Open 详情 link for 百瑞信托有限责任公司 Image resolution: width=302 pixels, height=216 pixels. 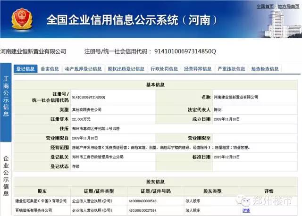pyautogui.click(x=246, y=210)
